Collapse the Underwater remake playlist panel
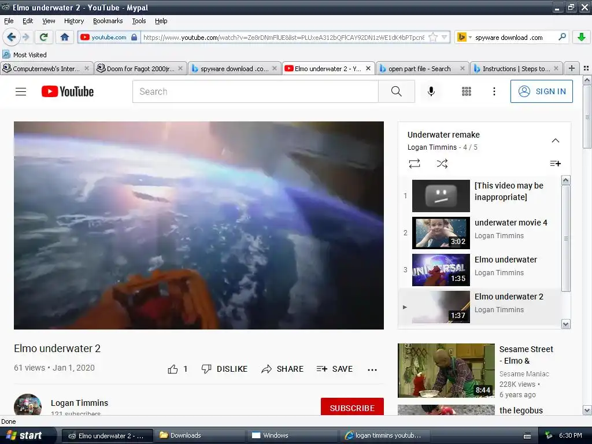The width and height of the screenshot is (592, 444). click(556, 140)
